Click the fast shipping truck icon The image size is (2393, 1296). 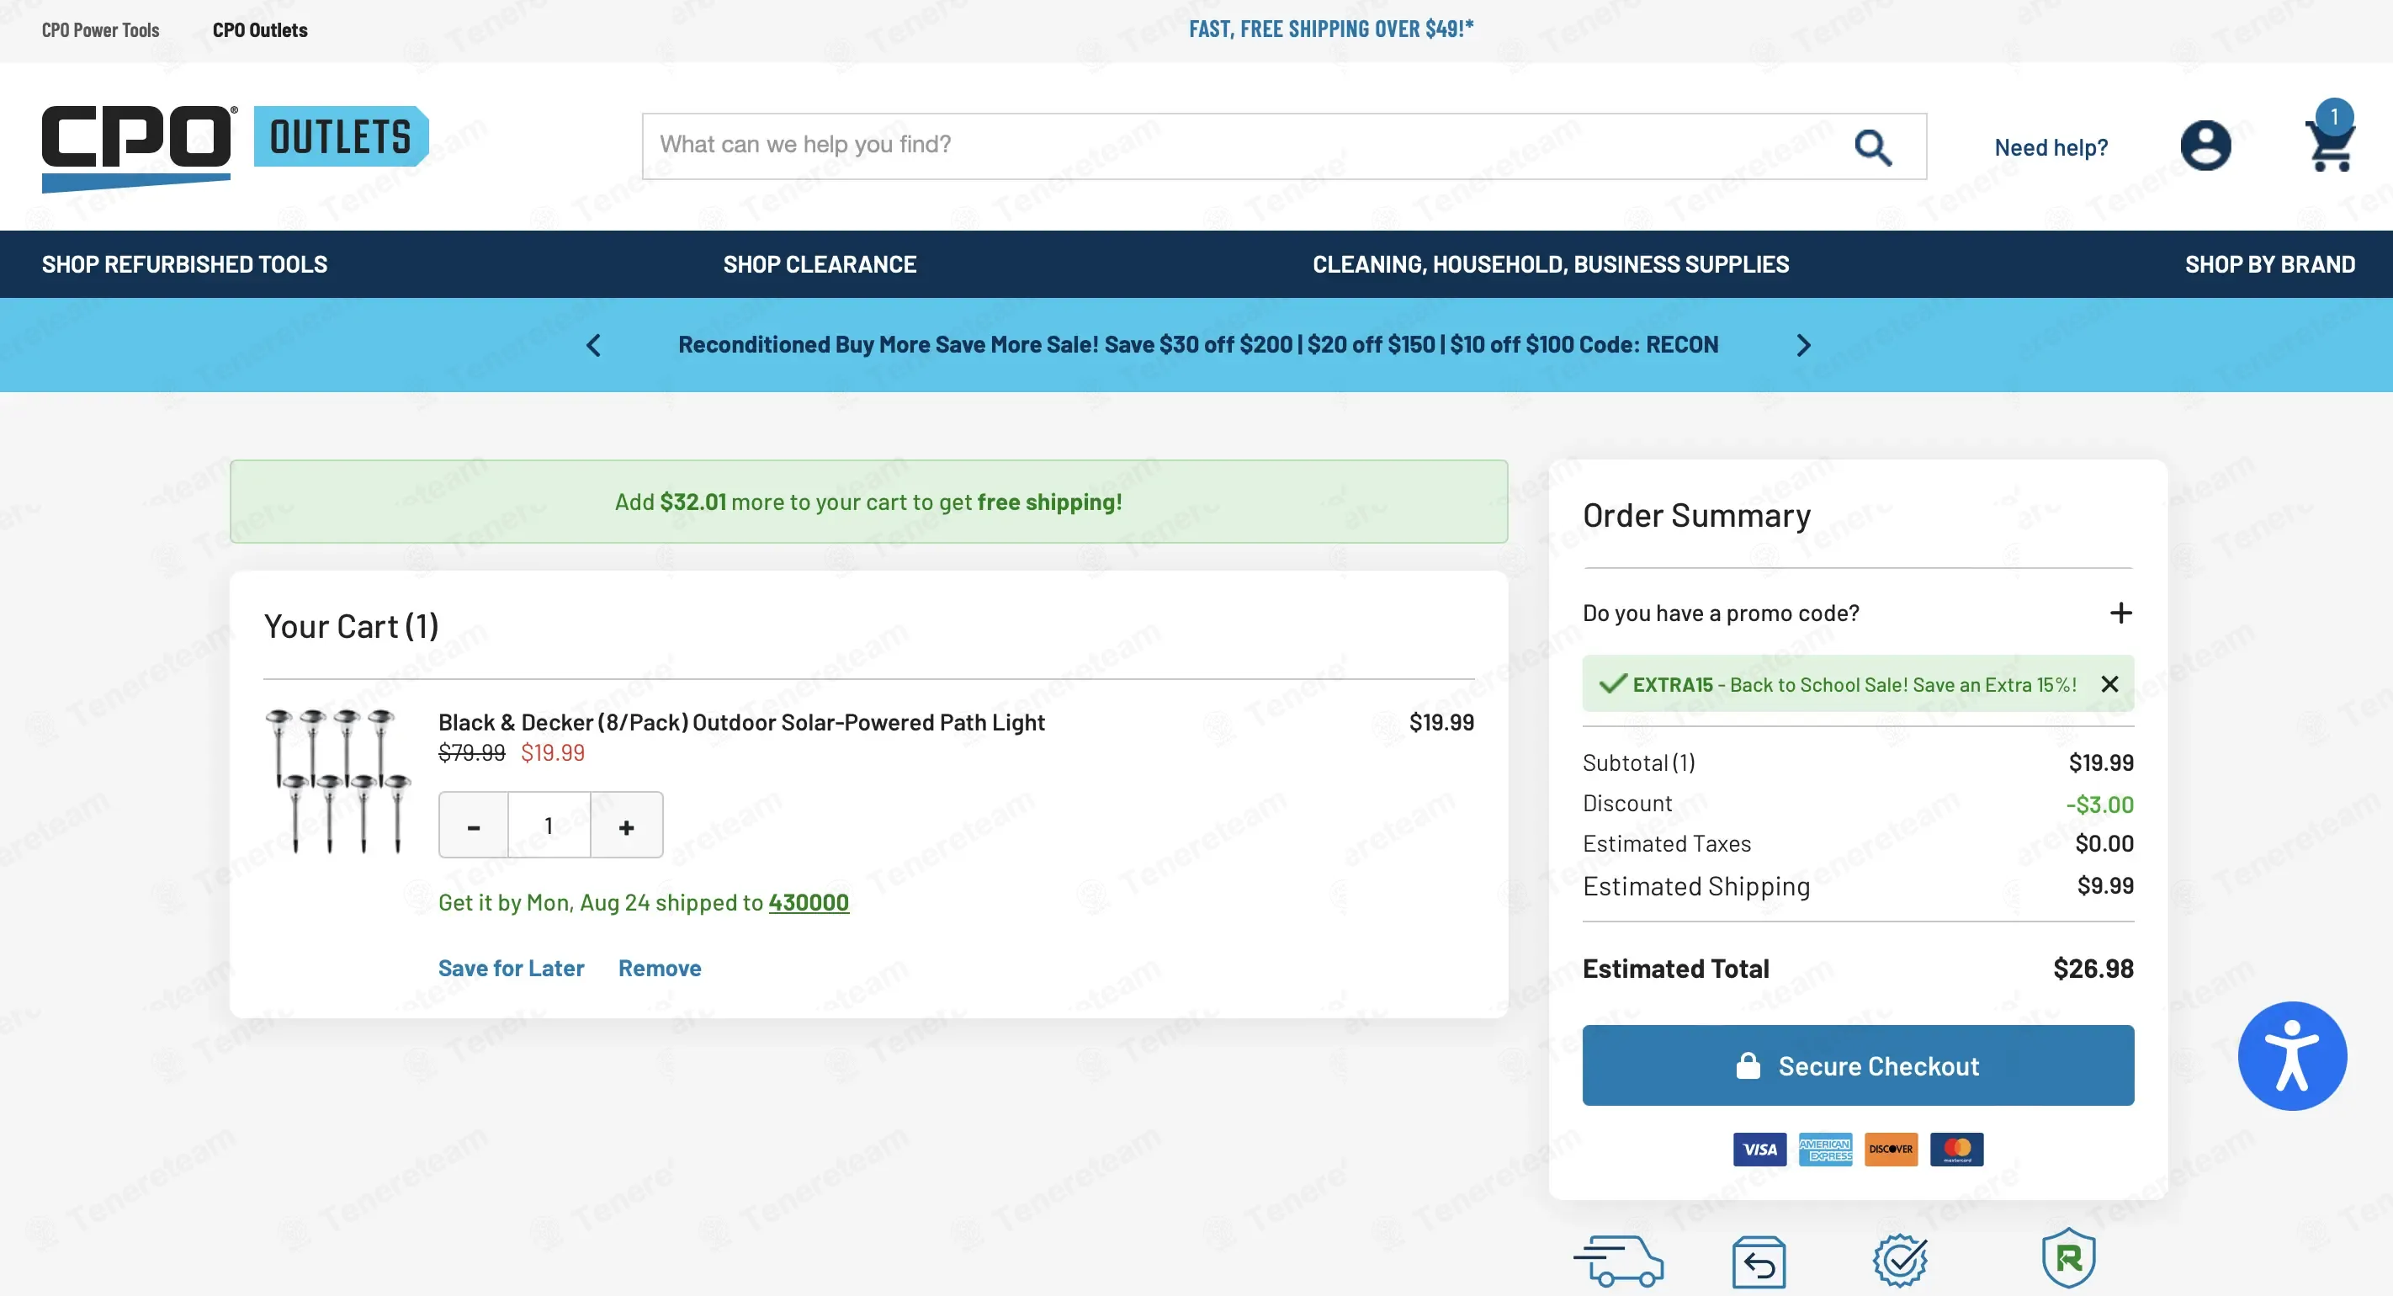tap(1618, 1260)
